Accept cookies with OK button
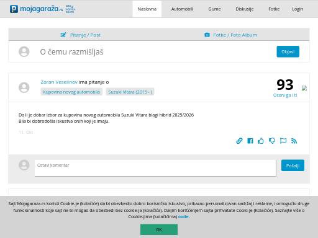 [x=159, y=229]
